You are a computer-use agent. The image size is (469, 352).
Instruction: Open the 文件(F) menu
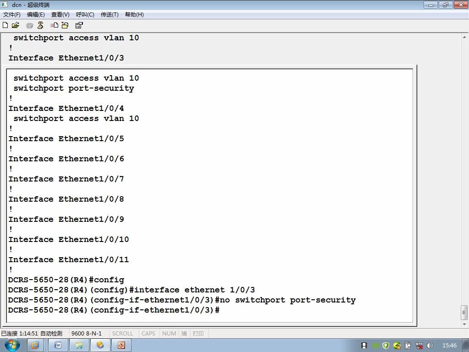click(x=11, y=15)
